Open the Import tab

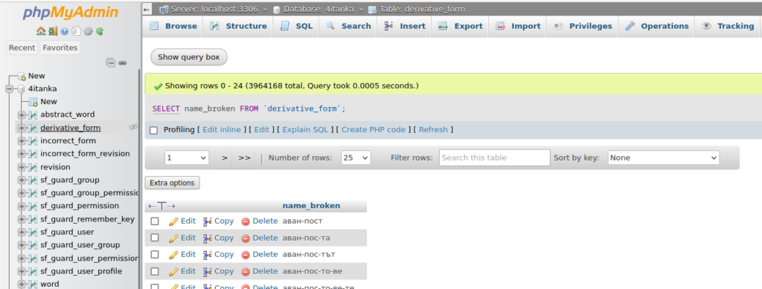click(519, 26)
